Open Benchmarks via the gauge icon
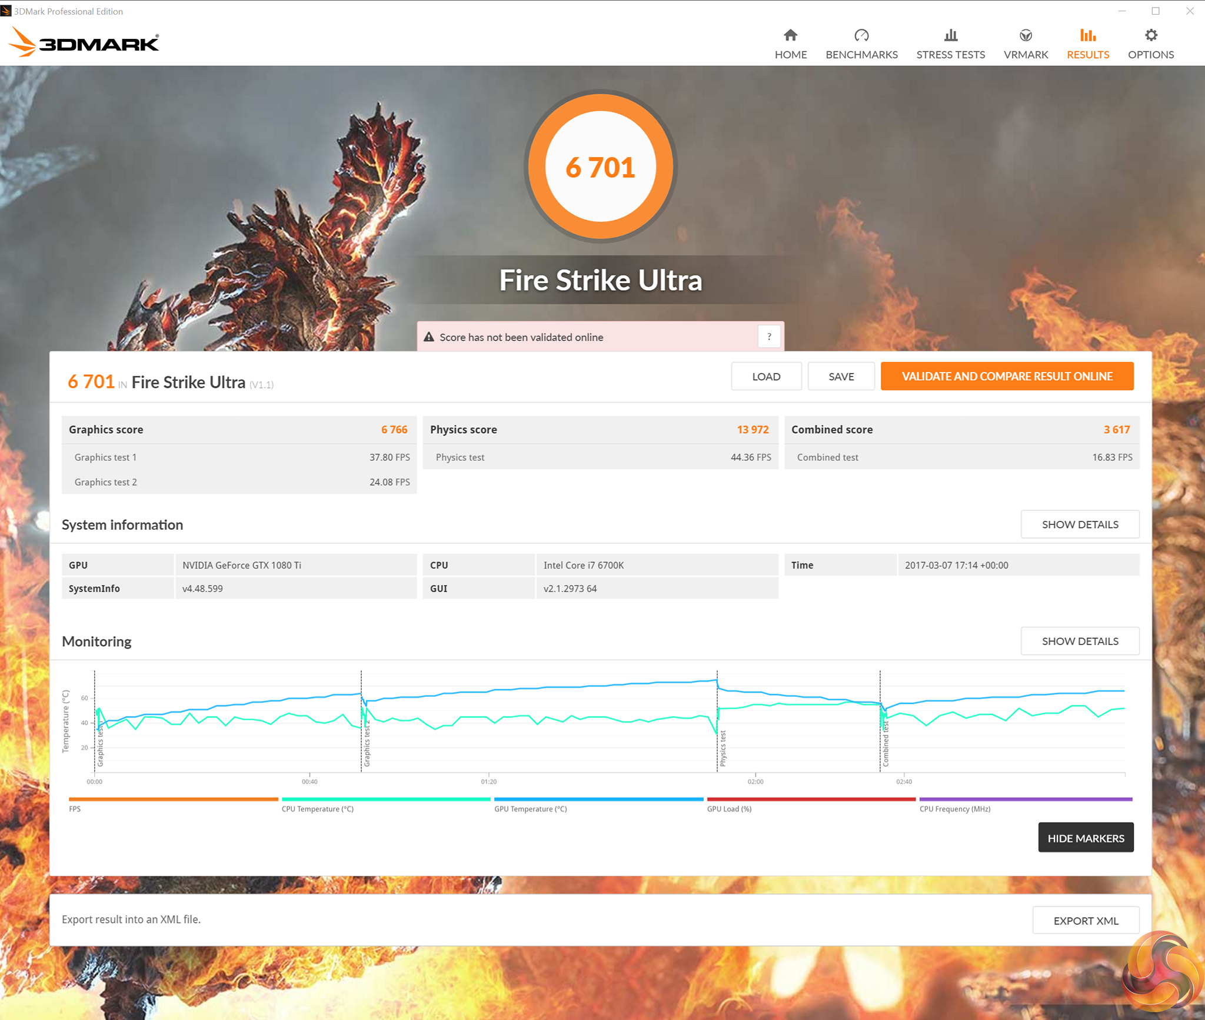Screen dimensions: 1205x1020 click(x=861, y=35)
